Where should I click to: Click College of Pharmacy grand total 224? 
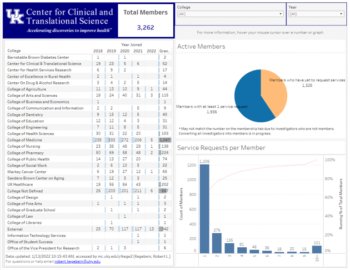click(x=165, y=153)
